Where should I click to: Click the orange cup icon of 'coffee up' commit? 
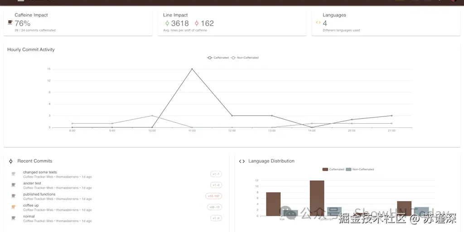click(13, 207)
